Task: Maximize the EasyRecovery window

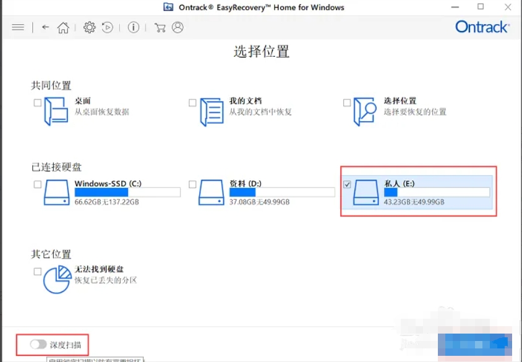Action: 481,7
